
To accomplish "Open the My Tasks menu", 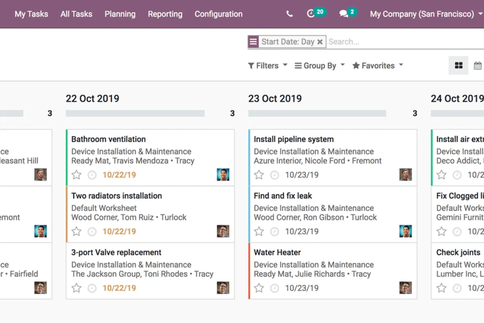I will (31, 14).
